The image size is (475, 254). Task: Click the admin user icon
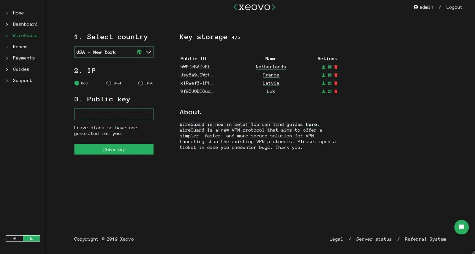(416, 7)
